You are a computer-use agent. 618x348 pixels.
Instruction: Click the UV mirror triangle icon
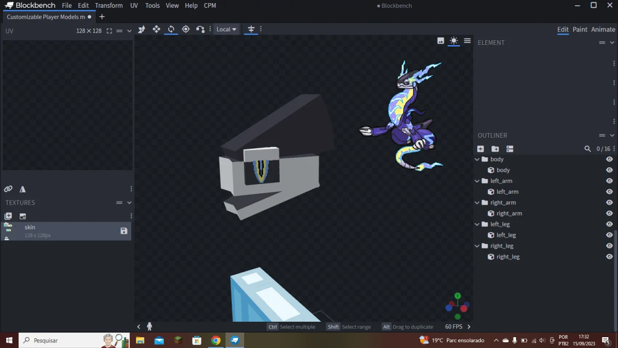[x=23, y=189]
